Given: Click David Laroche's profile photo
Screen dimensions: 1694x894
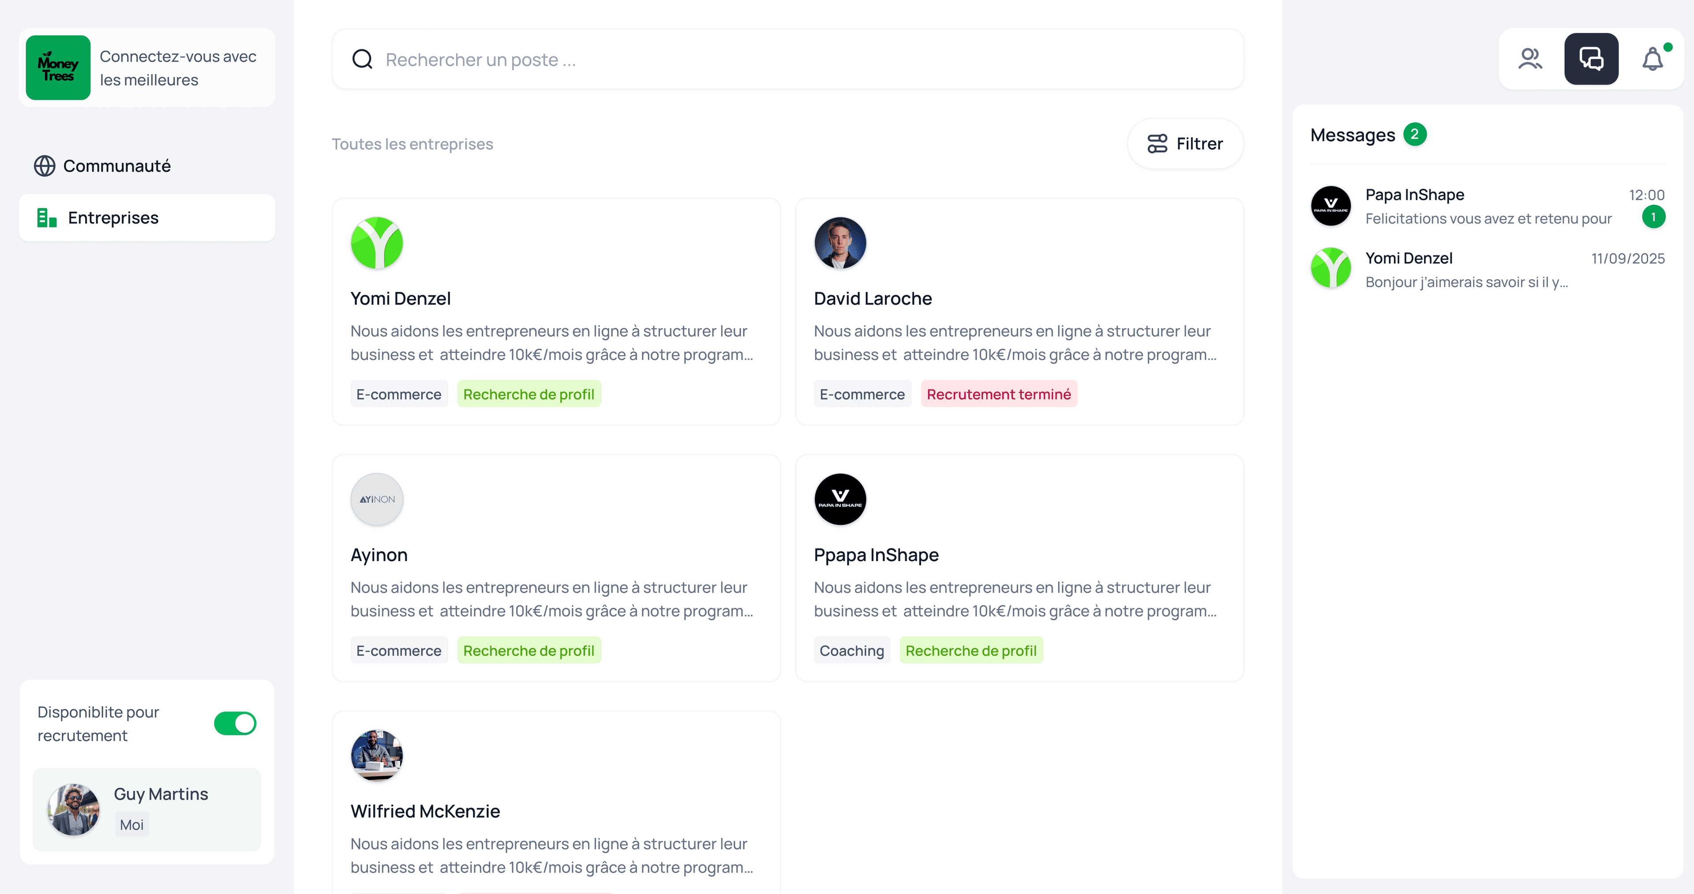Looking at the screenshot, I should [x=840, y=243].
